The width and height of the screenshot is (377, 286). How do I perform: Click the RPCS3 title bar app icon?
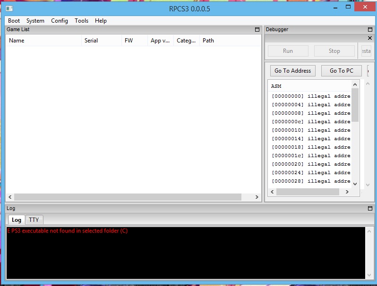9,8
